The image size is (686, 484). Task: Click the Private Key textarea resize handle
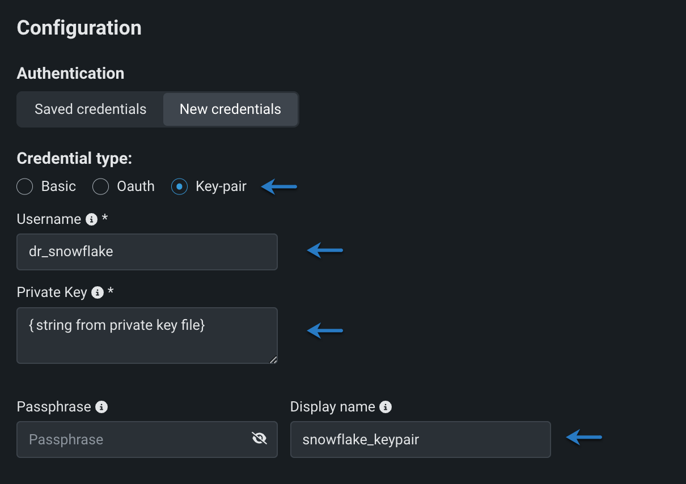click(273, 359)
